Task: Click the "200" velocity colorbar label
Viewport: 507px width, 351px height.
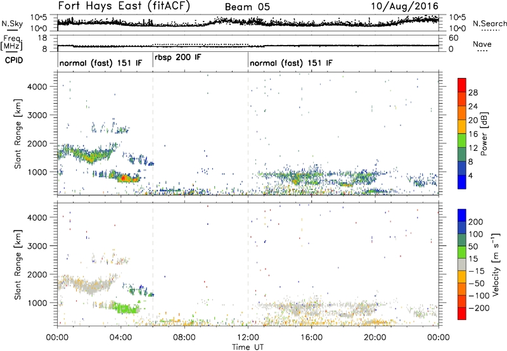Action: click(476, 222)
